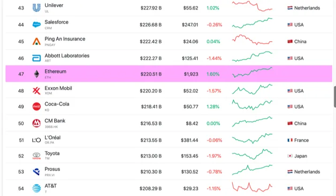This screenshot has height=196, width=336.
Task: Click the Unilever logo icon
Action: 37,8
